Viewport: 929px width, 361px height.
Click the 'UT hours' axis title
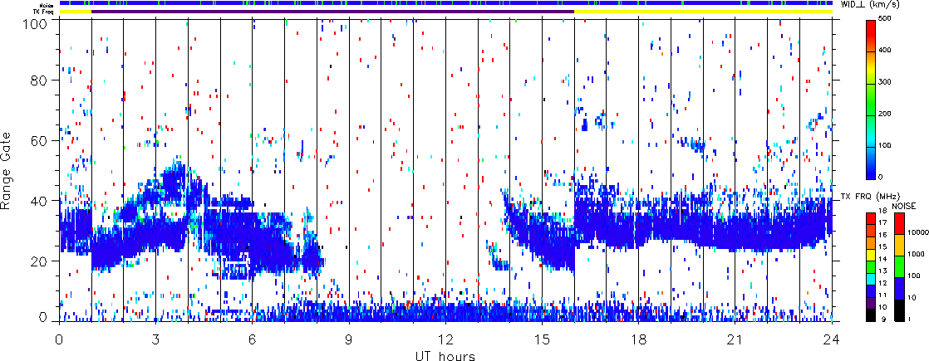445,356
